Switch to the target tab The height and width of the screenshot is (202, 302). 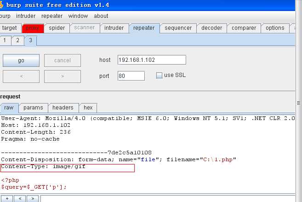[10, 28]
